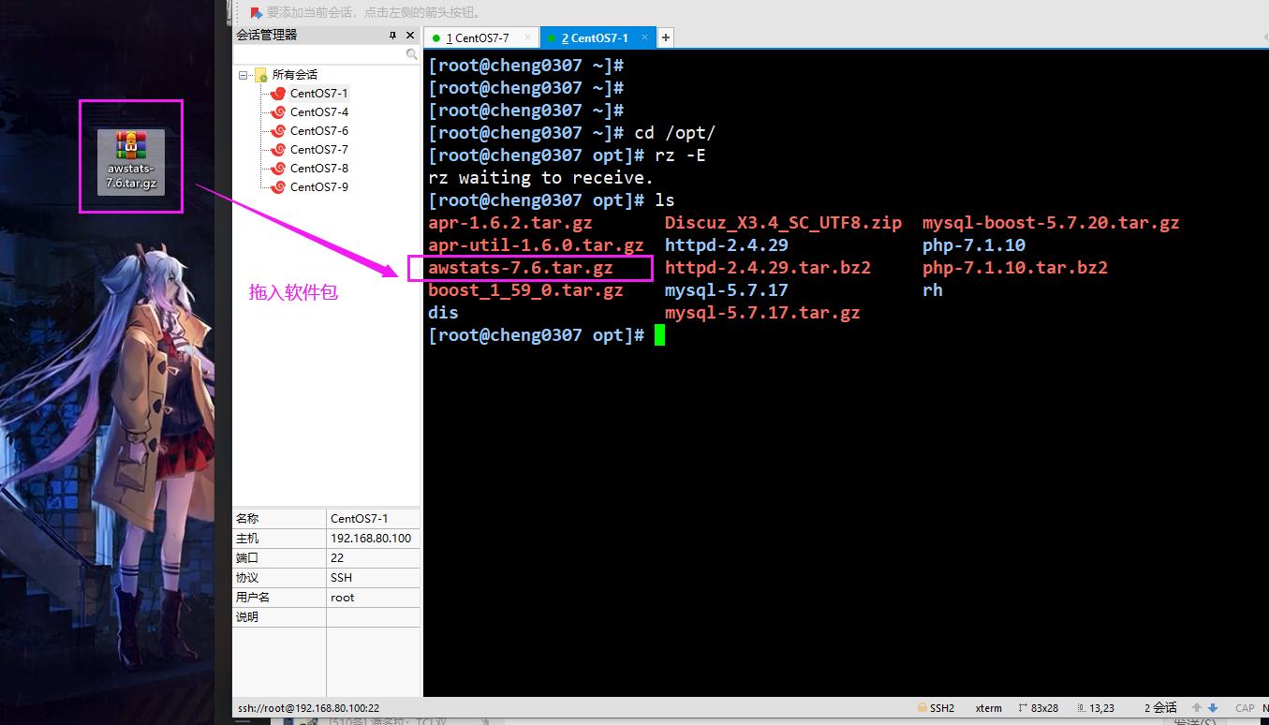Click the name value CentOS7-1 in properties
The image size is (1269, 725).
359,519
